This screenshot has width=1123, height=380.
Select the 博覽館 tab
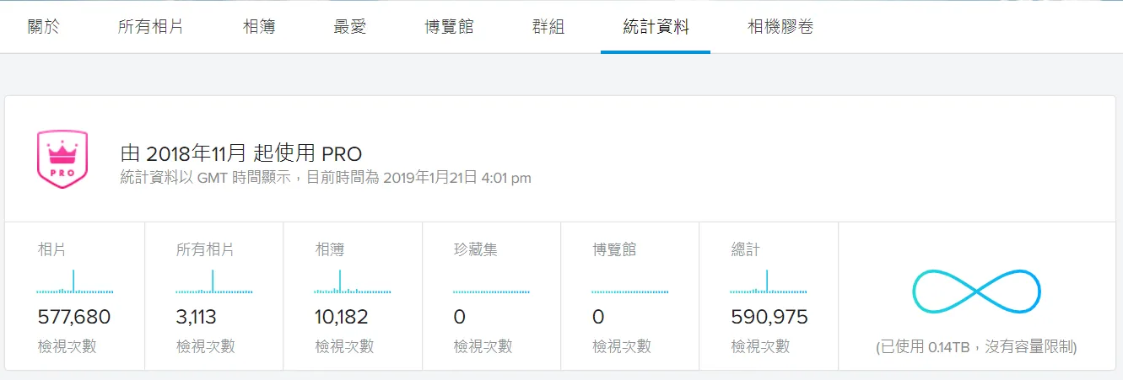pos(449,26)
